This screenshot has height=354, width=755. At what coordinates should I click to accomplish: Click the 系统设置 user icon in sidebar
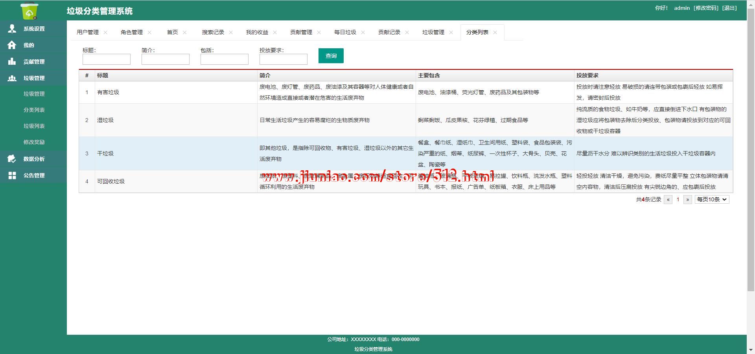click(x=12, y=29)
